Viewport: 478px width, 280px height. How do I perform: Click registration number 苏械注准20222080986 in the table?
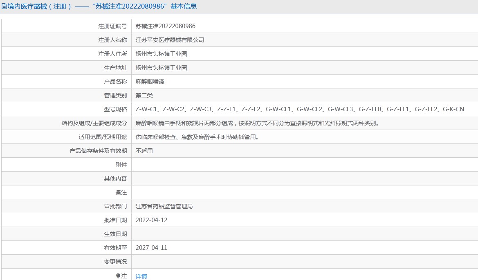click(x=165, y=26)
